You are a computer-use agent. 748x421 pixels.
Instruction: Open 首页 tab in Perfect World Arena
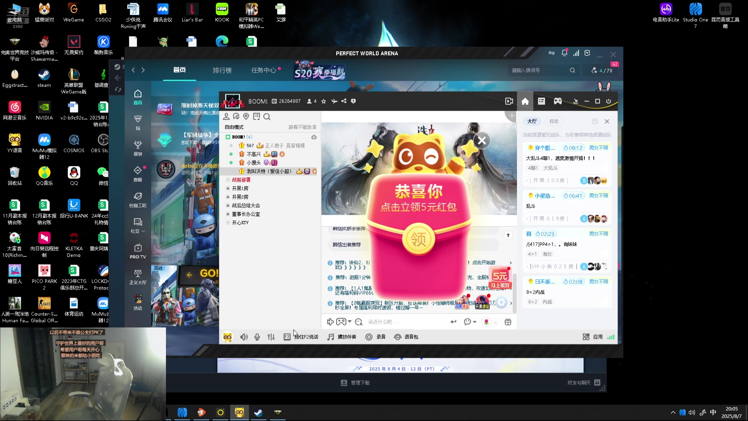tap(179, 70)
